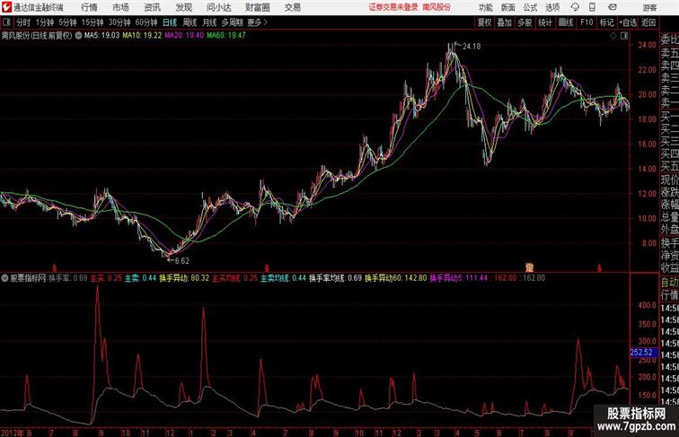Open the 功能 menu

click(x=485, y=7)
